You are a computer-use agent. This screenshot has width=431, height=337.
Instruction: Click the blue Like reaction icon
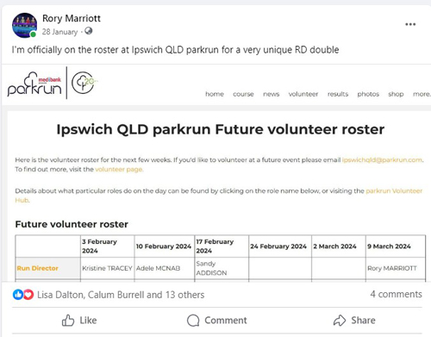pos(18,295)
